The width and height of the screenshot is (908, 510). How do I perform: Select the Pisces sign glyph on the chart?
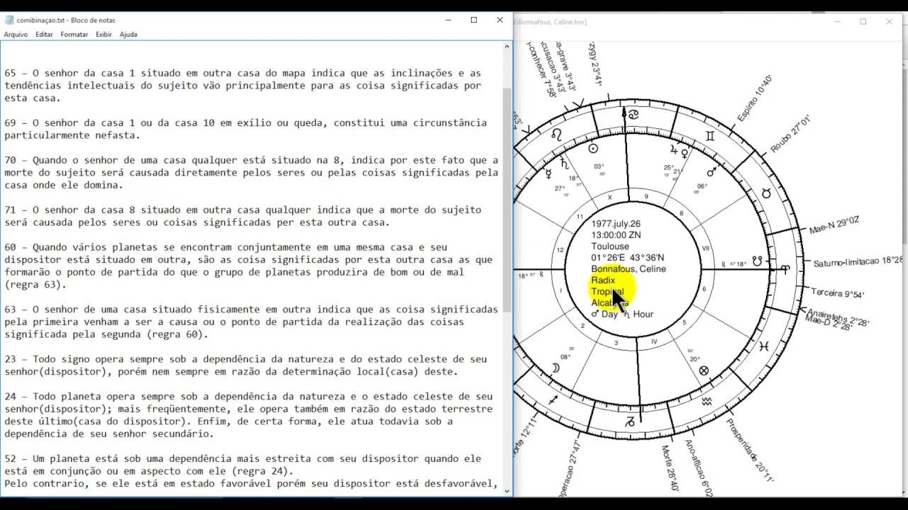click(763, 347)
